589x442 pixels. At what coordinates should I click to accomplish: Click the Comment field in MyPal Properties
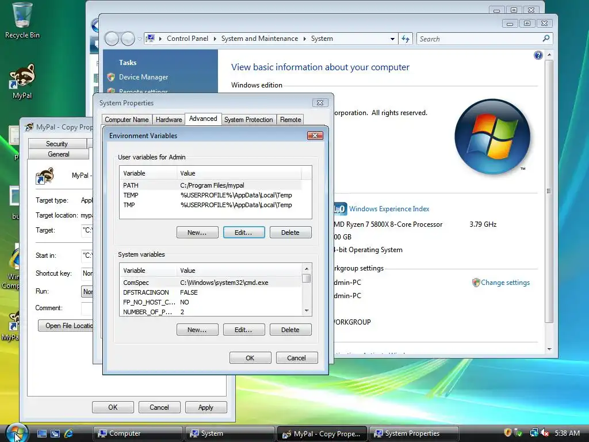point(87,308)
